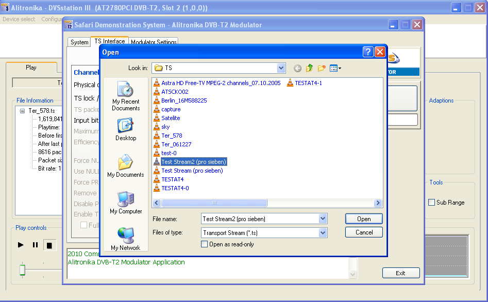Viewport: 488px width, 302px height.
Task: Expand the Files of type dropdown
Action: tap(323, 232)
